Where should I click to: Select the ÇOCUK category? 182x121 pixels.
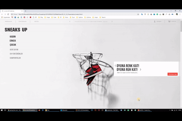coord(13,45)
